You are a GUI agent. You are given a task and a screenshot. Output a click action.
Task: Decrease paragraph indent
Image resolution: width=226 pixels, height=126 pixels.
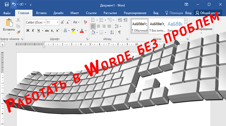point(120,20)
